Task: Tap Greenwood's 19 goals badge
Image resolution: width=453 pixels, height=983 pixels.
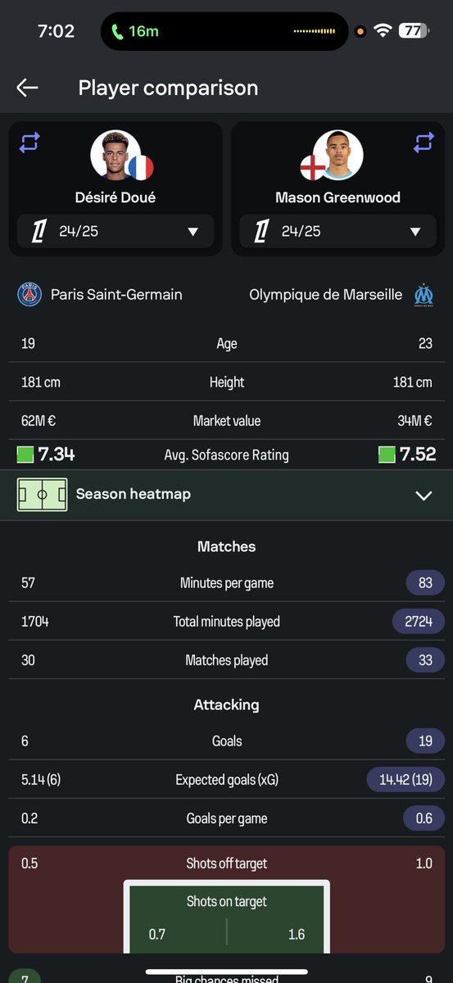Action: pyautogui.click(x=425, y=741)
